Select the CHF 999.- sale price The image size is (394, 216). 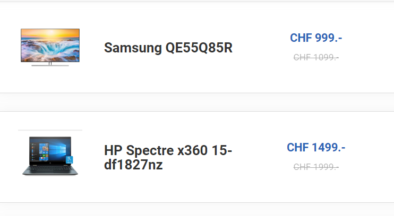pos(316,38)
